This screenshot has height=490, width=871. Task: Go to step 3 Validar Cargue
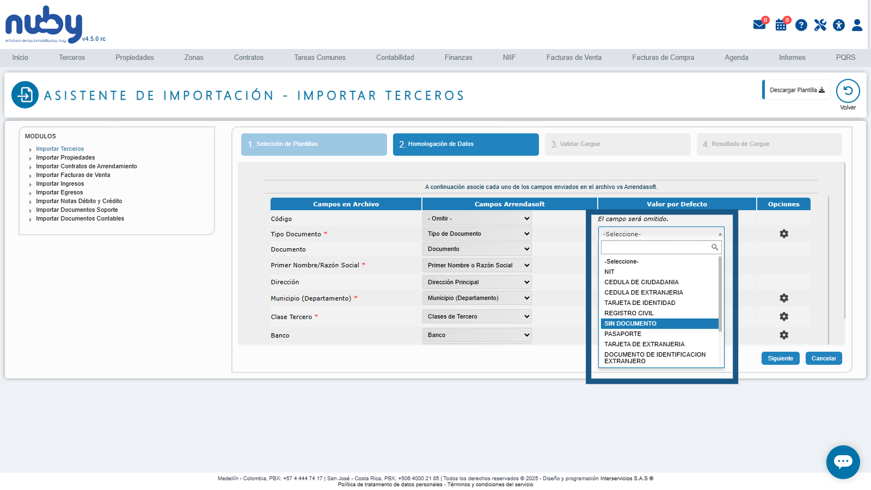point(618,144)
